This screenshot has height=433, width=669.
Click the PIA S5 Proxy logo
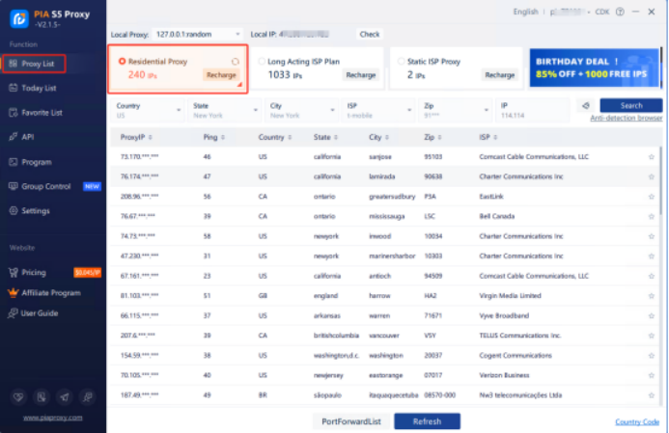click(x=19, y=18)
